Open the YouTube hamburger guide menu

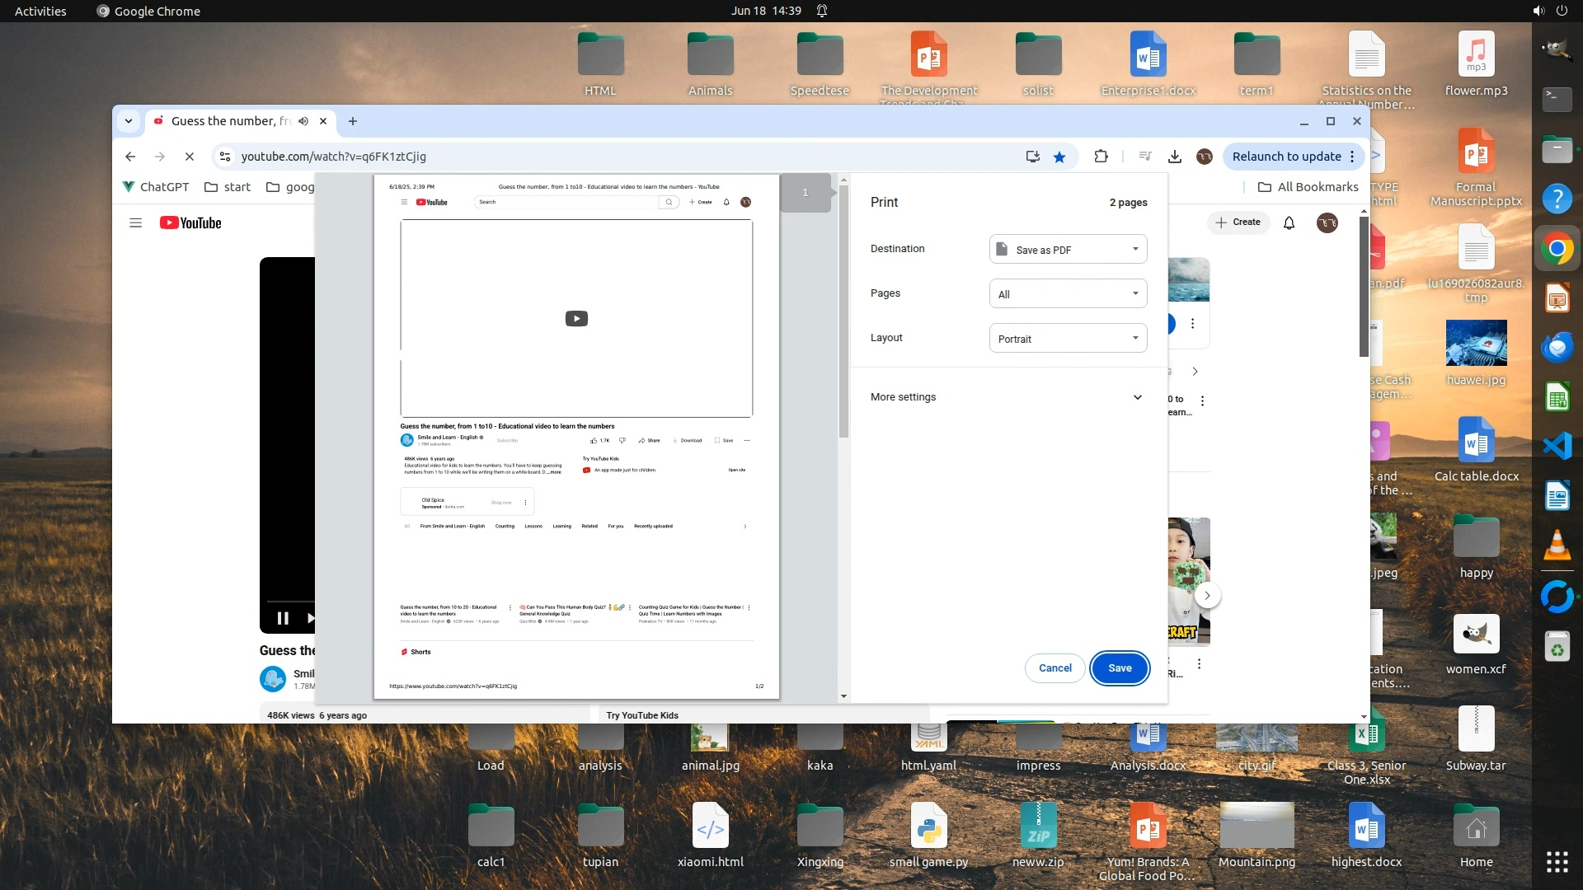coord(136,223)
